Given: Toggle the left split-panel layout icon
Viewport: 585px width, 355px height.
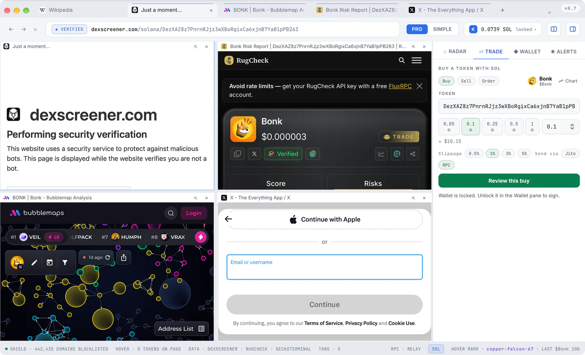Looking at the screenshot, I should click(554, 29).
